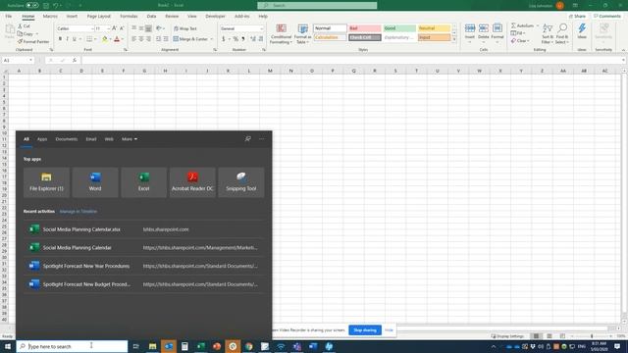
Task: Click the Percent Style icon
Action: coord(235,39)
